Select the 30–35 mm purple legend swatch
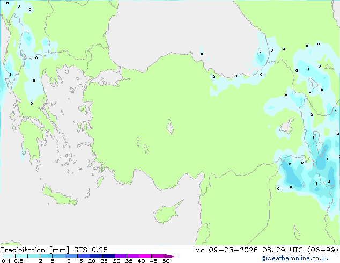This screenshot has width=340, height=263. pyautogui.click(x=120, y=256)
